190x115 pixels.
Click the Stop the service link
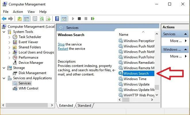tap(61, 44)
